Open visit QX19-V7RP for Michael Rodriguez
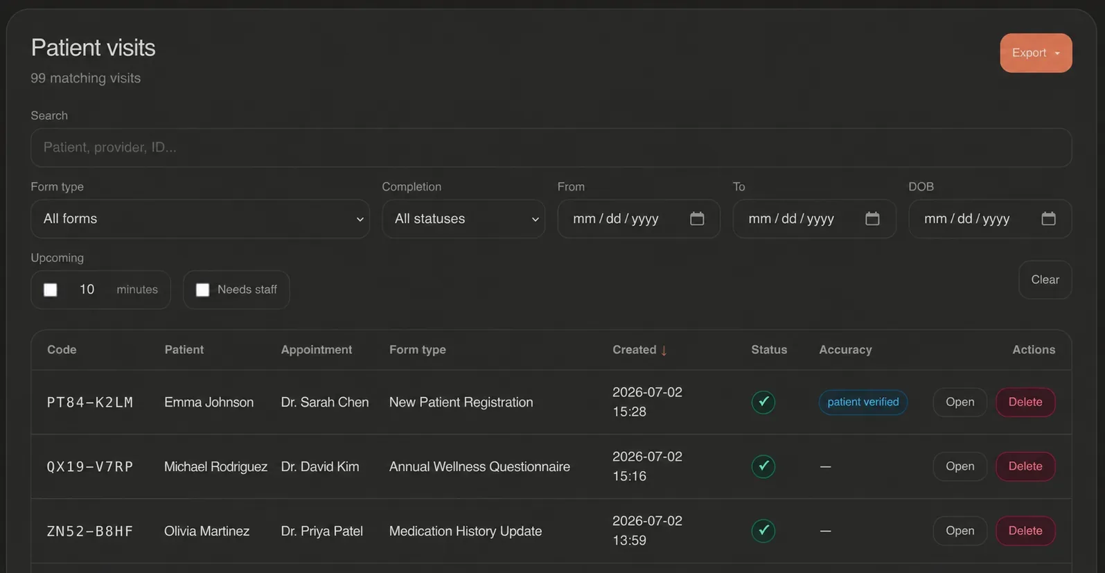 point(960,466)
